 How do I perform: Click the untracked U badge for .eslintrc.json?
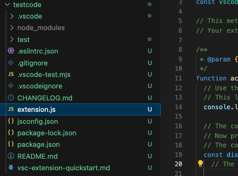[150, 51]
